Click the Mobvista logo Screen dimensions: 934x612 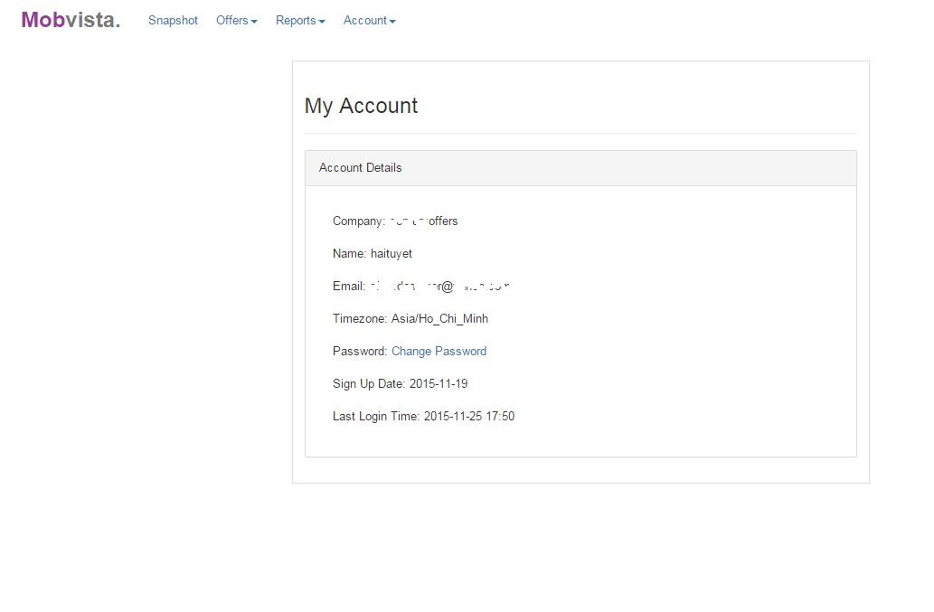71,20
